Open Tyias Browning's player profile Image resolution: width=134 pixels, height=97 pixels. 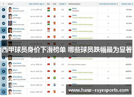click(x=18, y=29)
